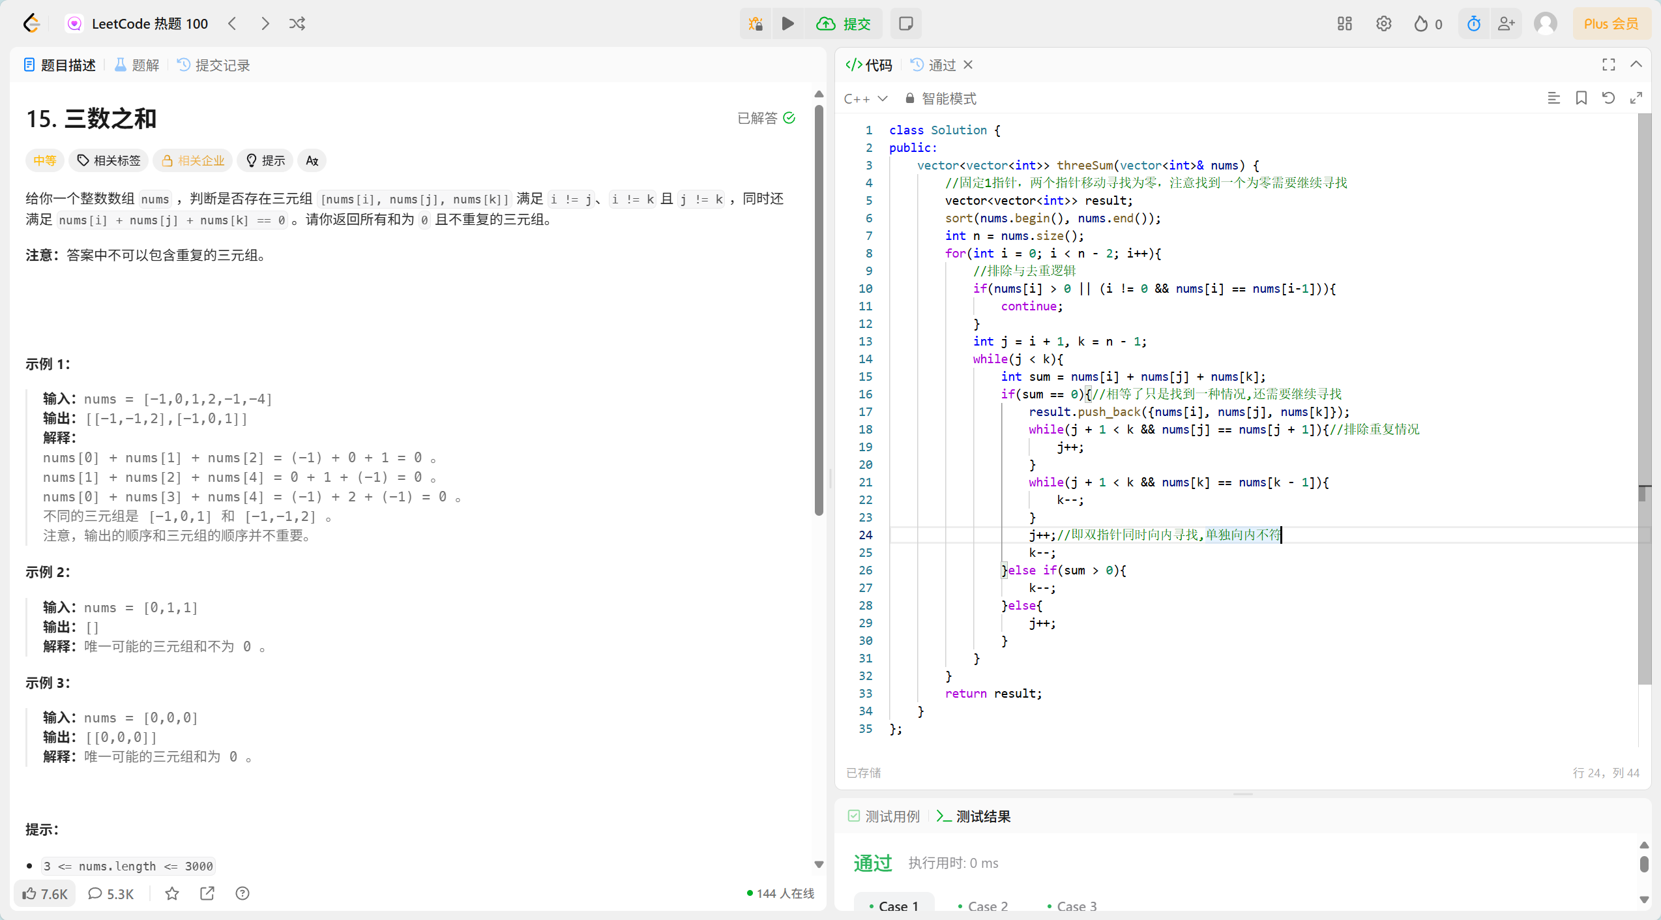Place cursor on line 6 sort call
This screenshot has height=920, width=1661.
point(1053,218)
